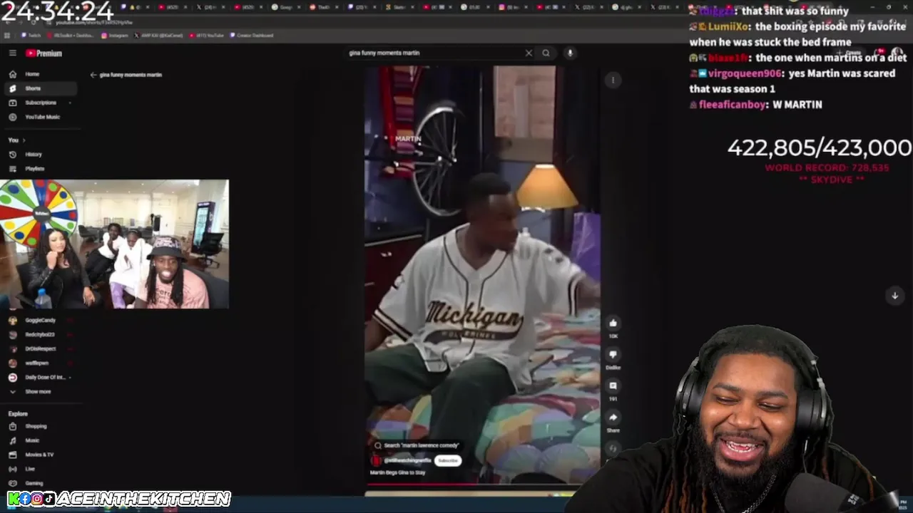Open the Instagram bookmark
The height and width of the screenshot is (513, 913).
click(x=114, y=35)
